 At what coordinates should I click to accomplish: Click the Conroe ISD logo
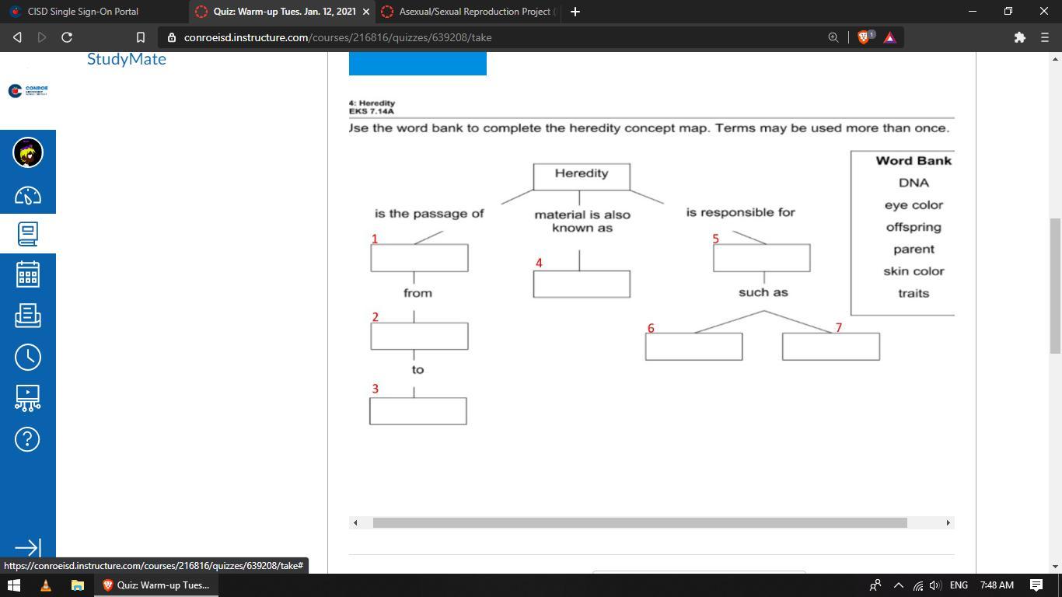pyautogui.click(x=28, y=91)
